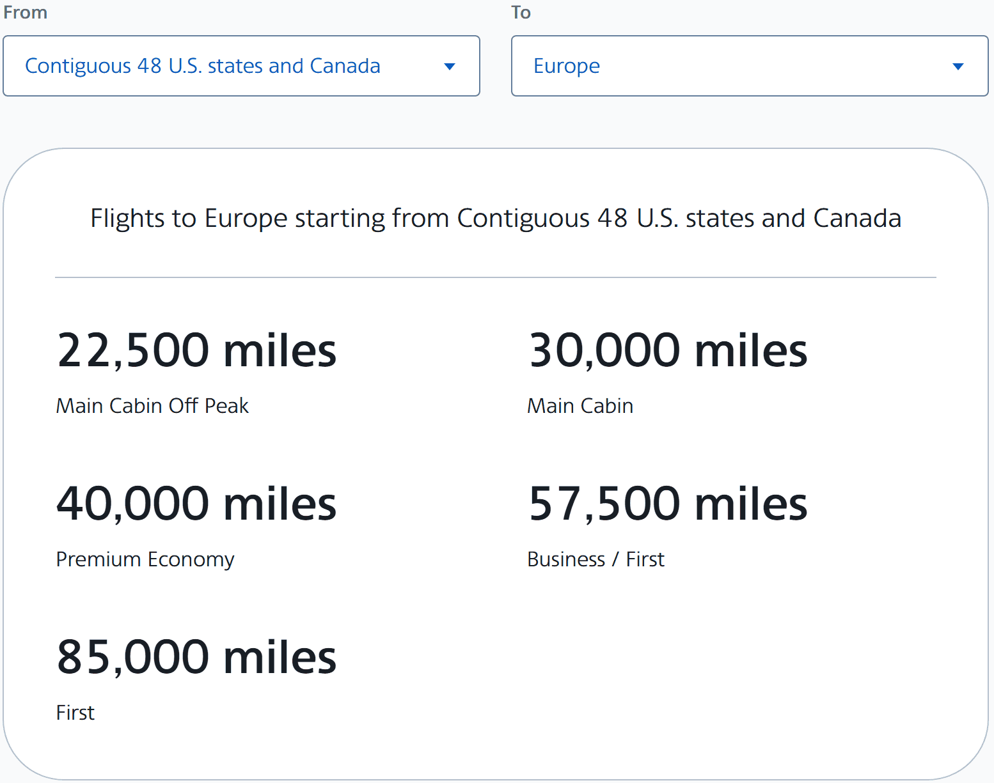This screenshot has height=783, width=994.
Task: Click the To field label
Action: click(x=521, y=12)
